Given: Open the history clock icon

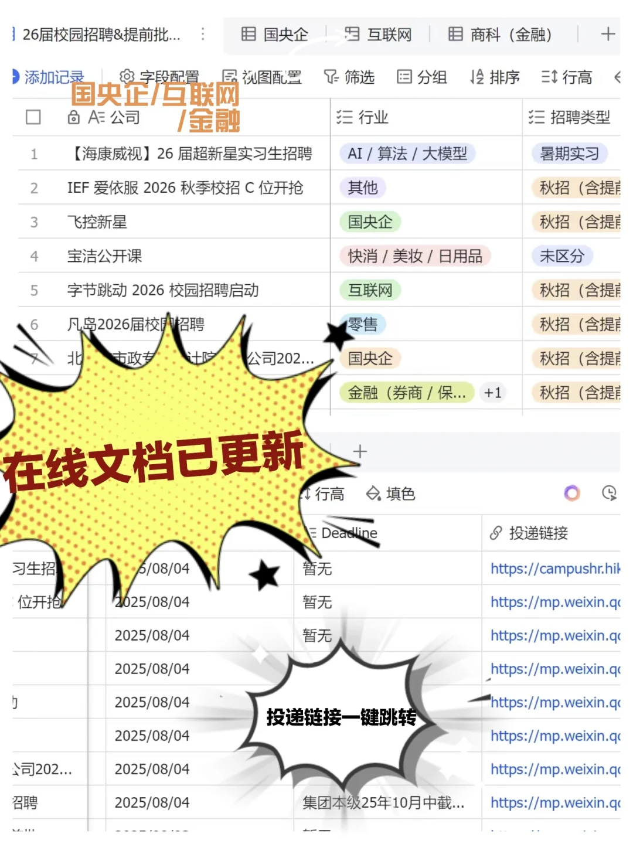Looking at the screenshot, I should pyautogui.click(x=610, y=493).
